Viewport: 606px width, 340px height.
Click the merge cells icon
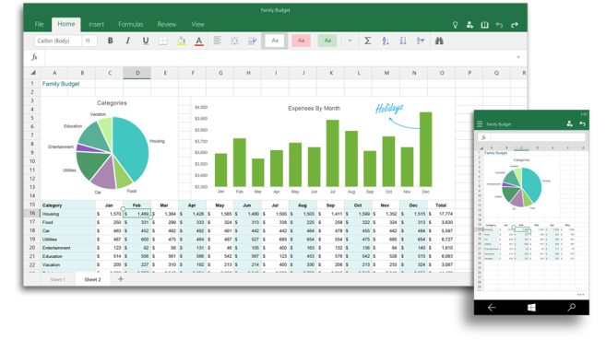tap(234, 41)
